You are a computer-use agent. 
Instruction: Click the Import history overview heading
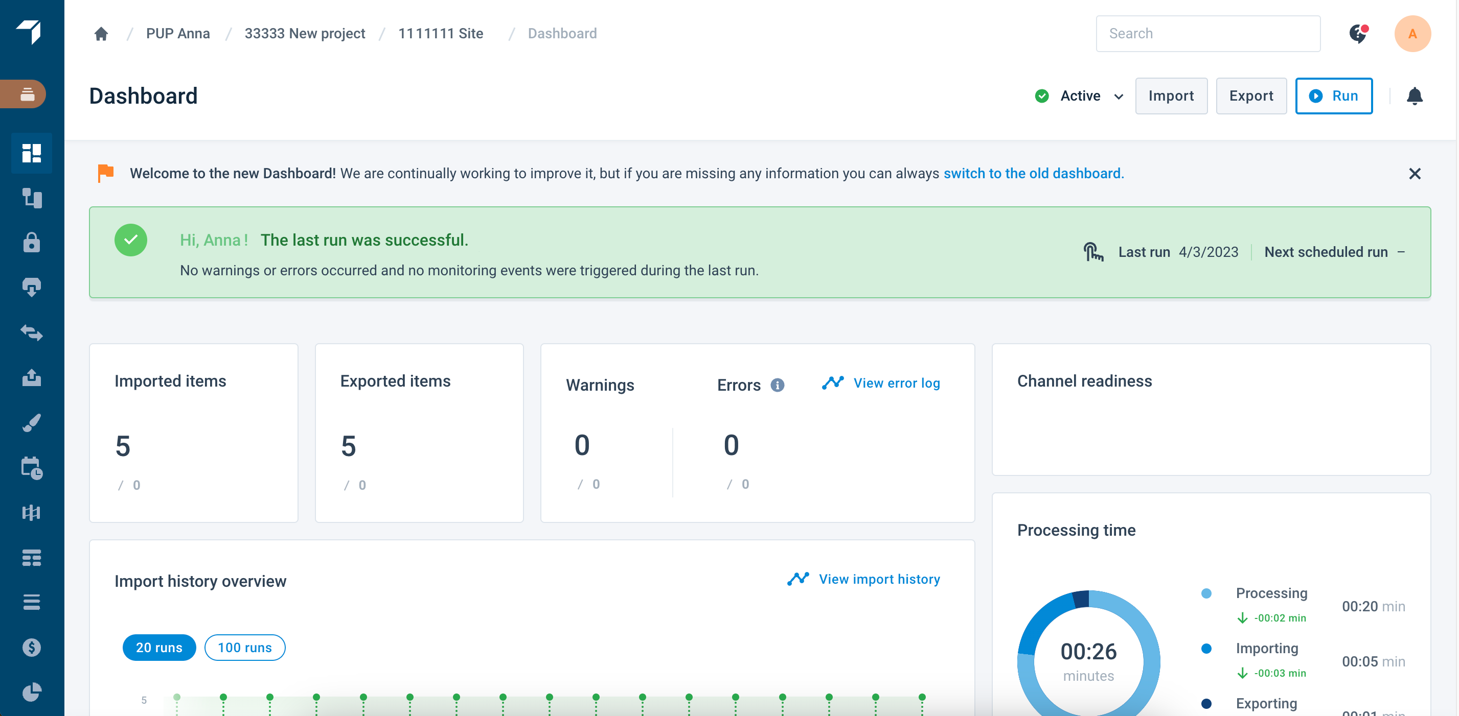click(200, 581)
